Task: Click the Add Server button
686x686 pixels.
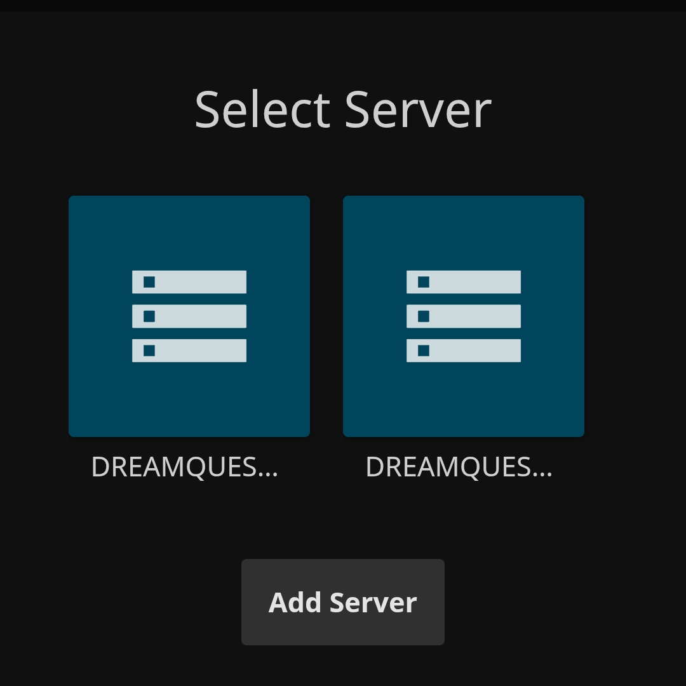Action: [x=343, y=602]
